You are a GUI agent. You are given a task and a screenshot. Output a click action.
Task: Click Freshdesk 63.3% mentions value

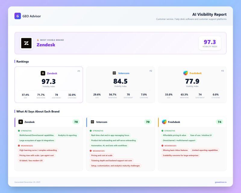click(x=184, y=95)
